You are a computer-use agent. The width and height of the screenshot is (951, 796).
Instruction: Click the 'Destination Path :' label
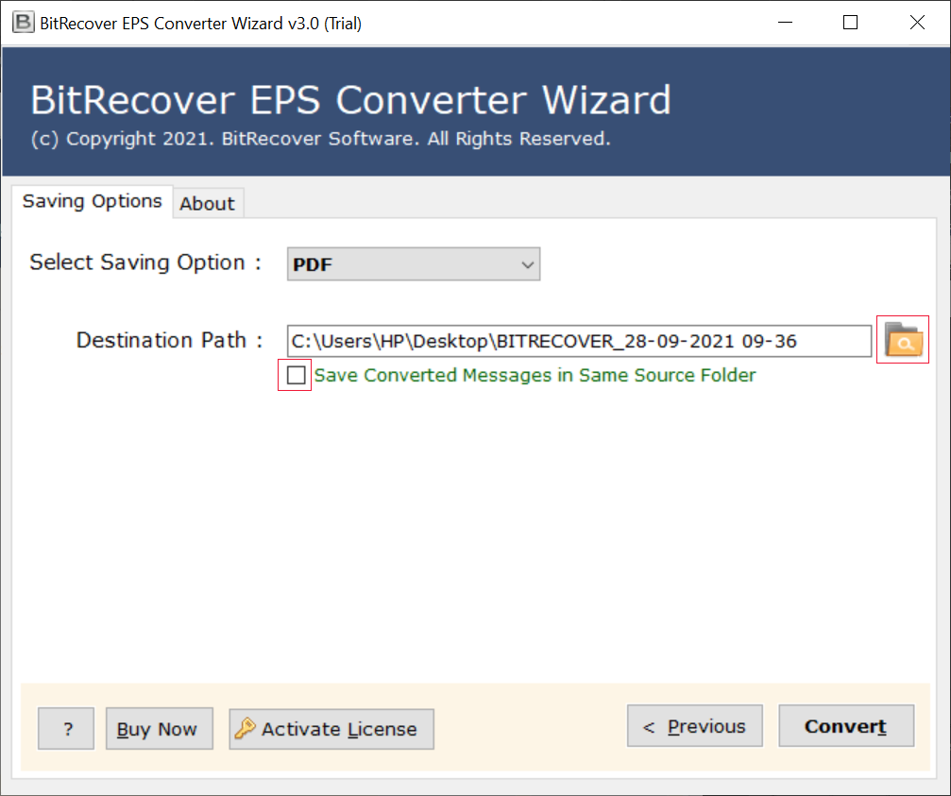[x=170, y=341]
